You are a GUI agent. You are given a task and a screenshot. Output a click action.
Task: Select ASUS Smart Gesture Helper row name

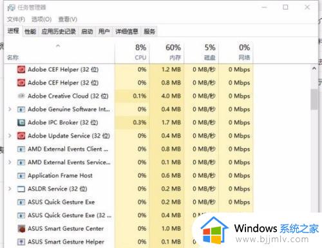66,242
